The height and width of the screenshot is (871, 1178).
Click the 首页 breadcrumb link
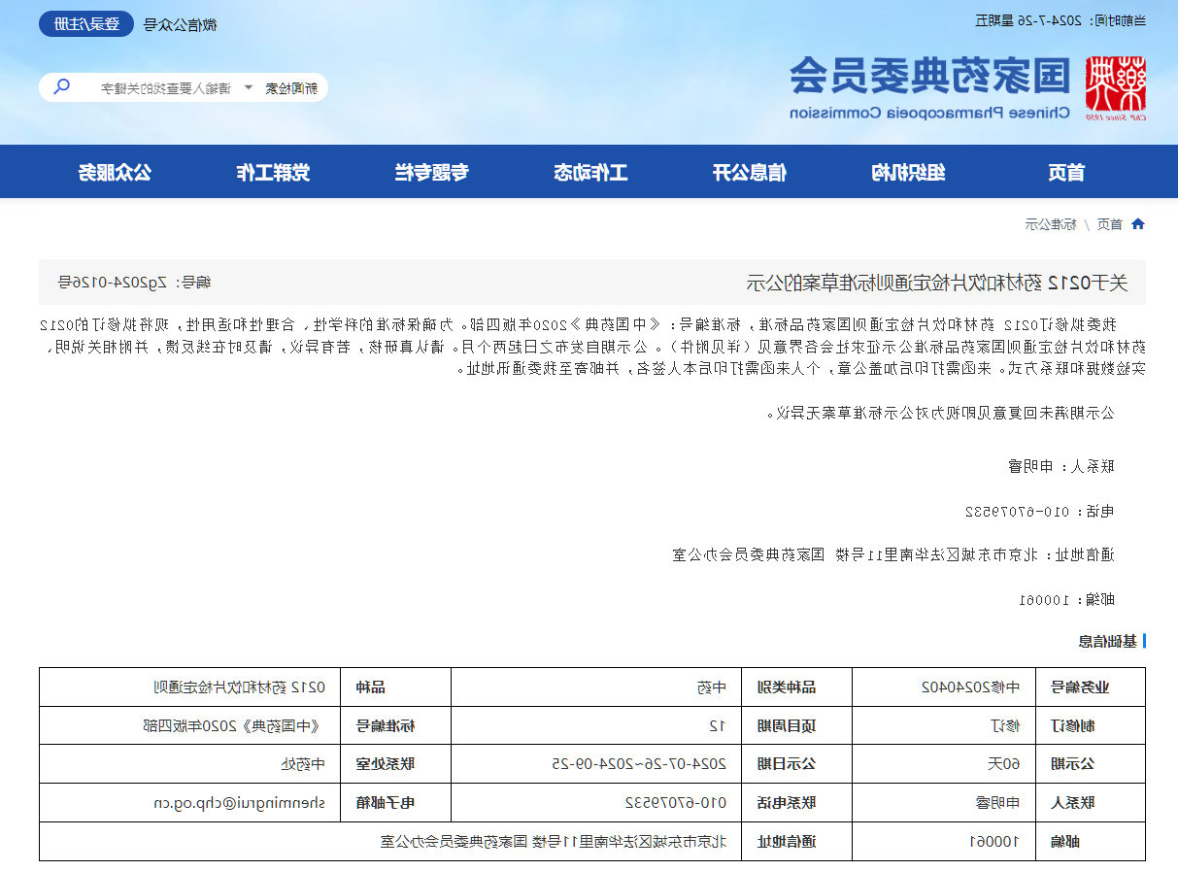(x=1109, y=224)
